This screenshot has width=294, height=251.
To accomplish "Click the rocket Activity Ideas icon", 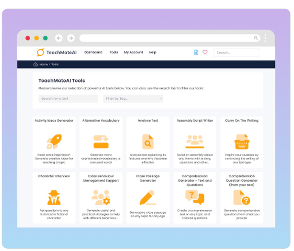I will click(x=54, y=142).
